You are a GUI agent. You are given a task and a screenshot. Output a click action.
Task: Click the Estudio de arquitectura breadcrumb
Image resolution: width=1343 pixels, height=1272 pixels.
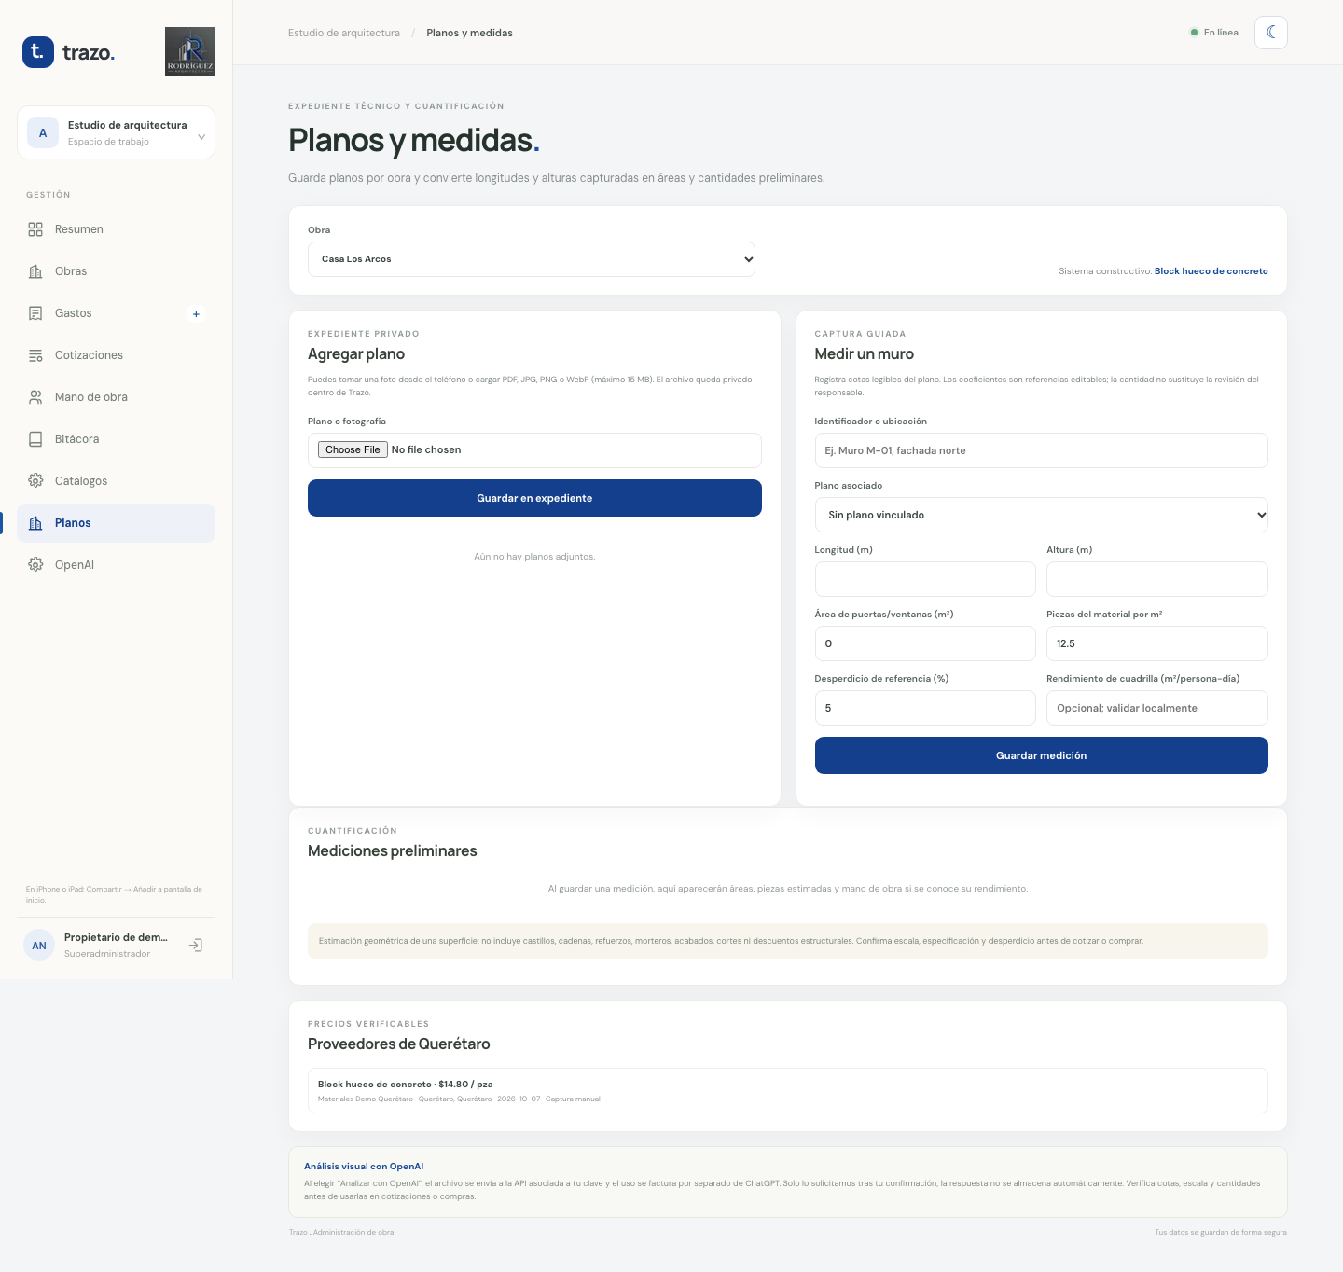344,33
